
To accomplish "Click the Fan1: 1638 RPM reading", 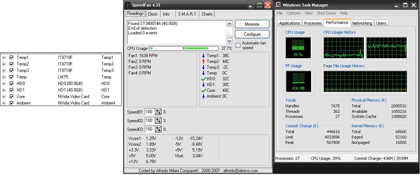I will pyautogui.click(x=143, y=56).
